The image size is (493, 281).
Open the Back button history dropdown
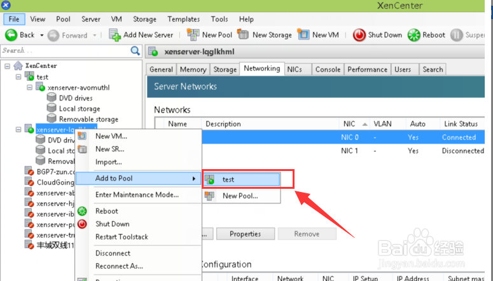click(41, 35)
